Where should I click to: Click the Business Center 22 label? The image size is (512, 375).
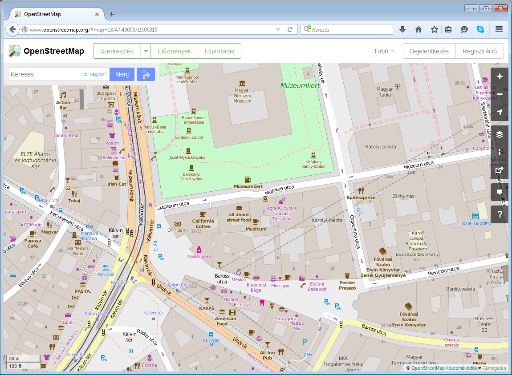click(484, 324)
